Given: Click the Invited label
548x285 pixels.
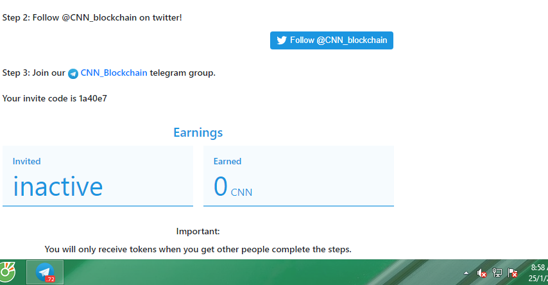Looking at the screenshot, I should click(x=27, y=162).
